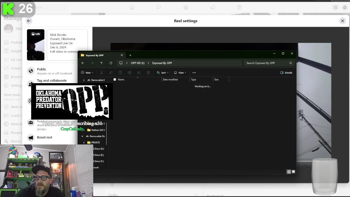Add a new Explorer tab
Screen dimensions: 350x197
coord(130,55)
